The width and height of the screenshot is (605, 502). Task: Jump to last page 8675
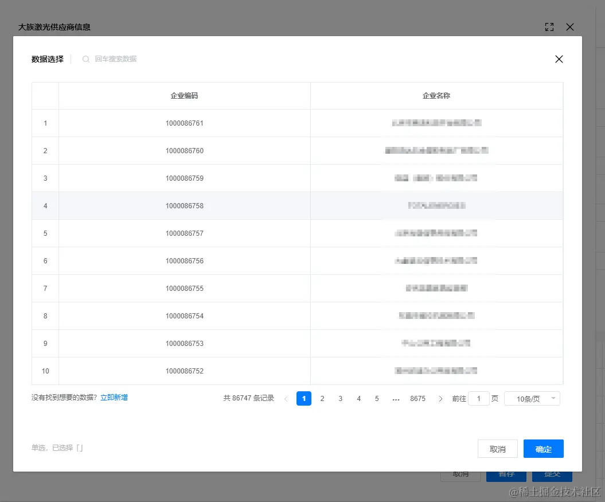[x=418, y=399]
